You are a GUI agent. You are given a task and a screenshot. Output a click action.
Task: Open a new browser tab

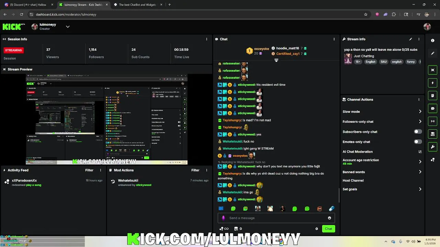click(x=169, y=5)
